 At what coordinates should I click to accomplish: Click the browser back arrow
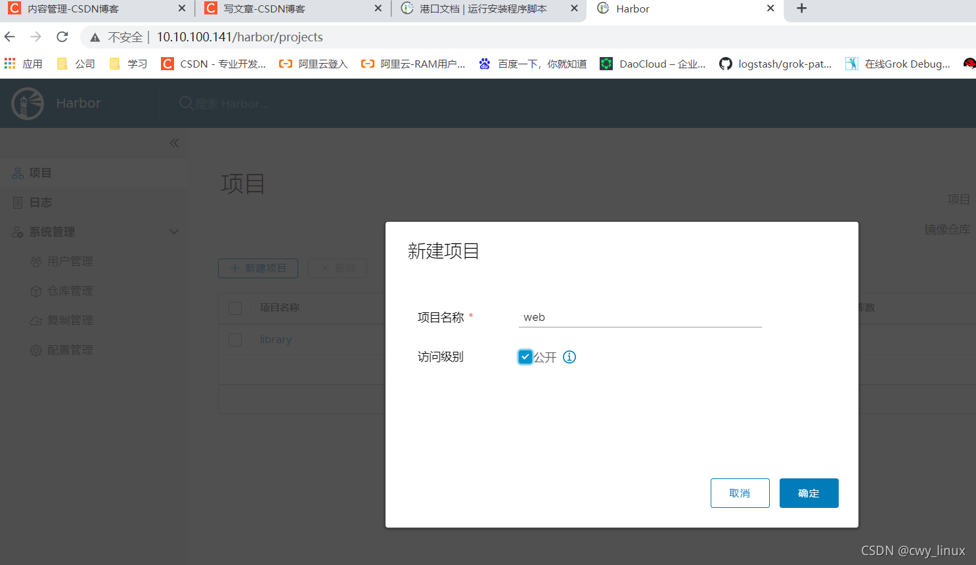tap(10, 37)
